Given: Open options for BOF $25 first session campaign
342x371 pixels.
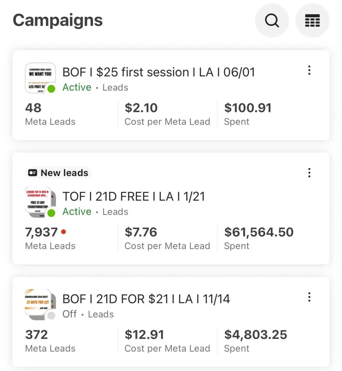Looking at the screenshot, I should [309, 70].
